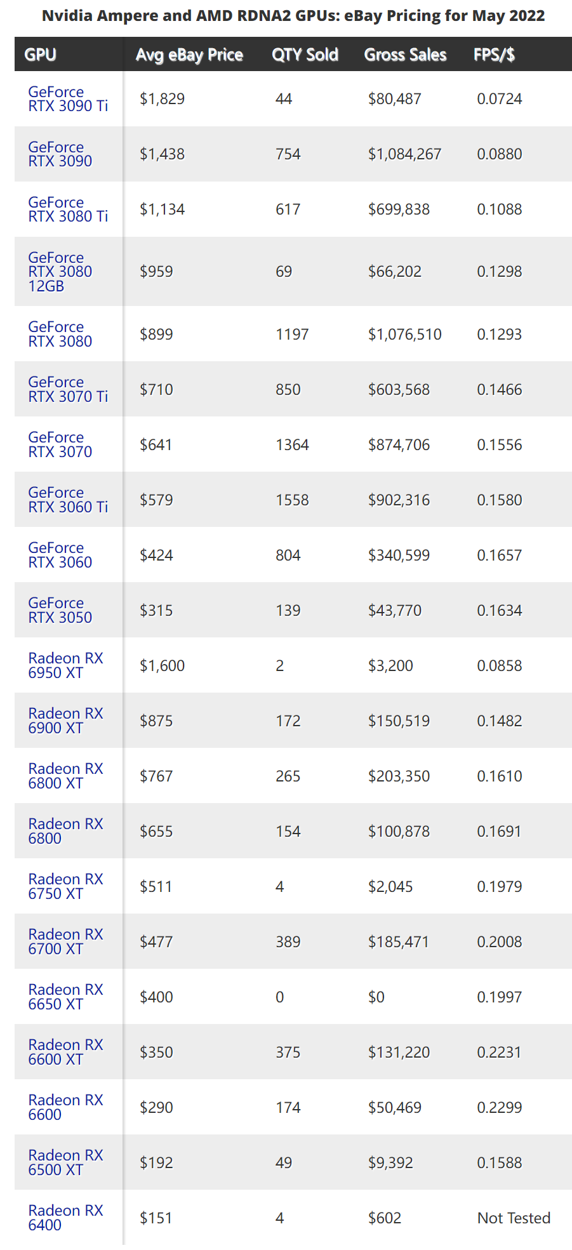Open the Radeon RX 6600 XT link
This screenshot has height=1250, width=572.
[x=65, y=1052]
